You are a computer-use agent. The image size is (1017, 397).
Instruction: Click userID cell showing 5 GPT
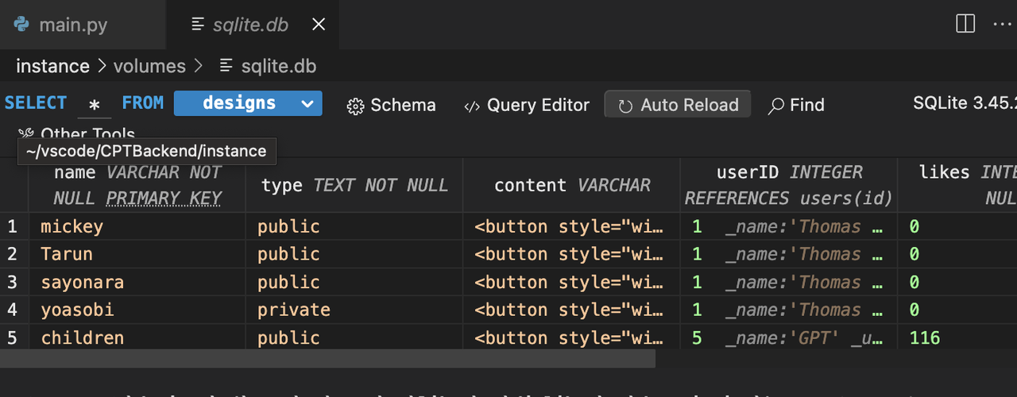coord(789,337)
